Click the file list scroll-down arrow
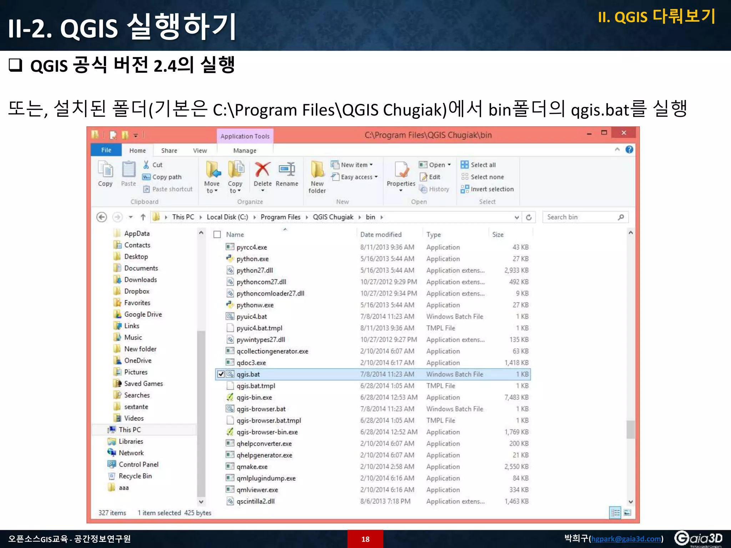 [x=631, y=502]
